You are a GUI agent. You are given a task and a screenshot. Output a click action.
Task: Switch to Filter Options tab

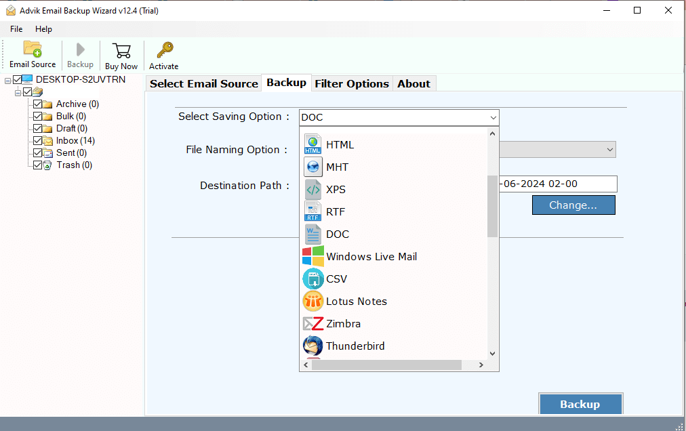tap(352, 83)
